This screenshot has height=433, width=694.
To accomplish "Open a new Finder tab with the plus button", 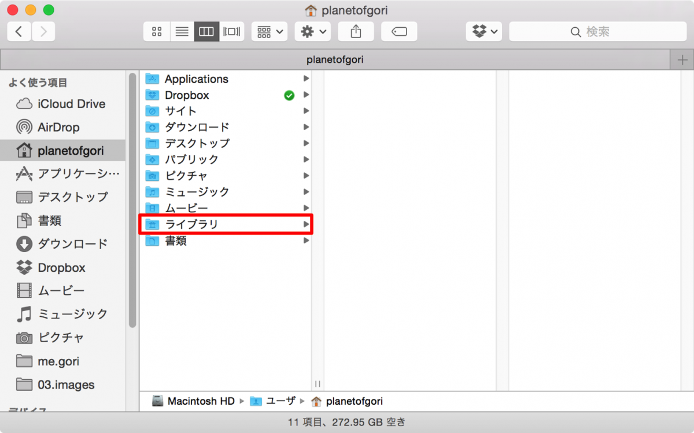I will pos(682,59).
